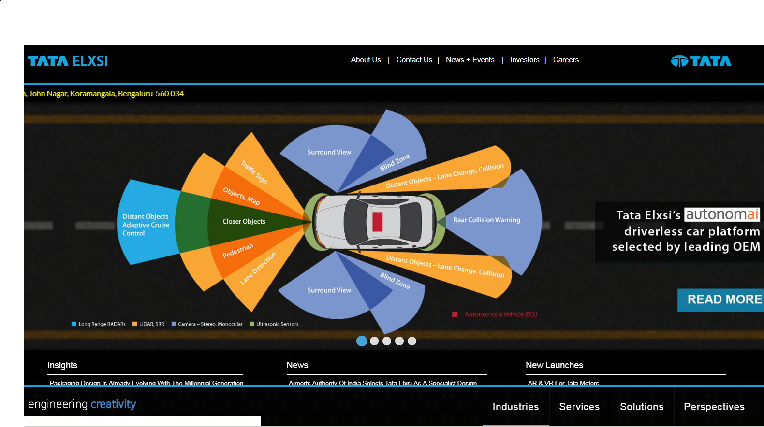Expand the Industries menu
The height and width of the screenshot is (427, 764).
click(x=515, y=407)
